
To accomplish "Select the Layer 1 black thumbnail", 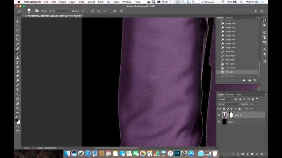I will [224, 122].
